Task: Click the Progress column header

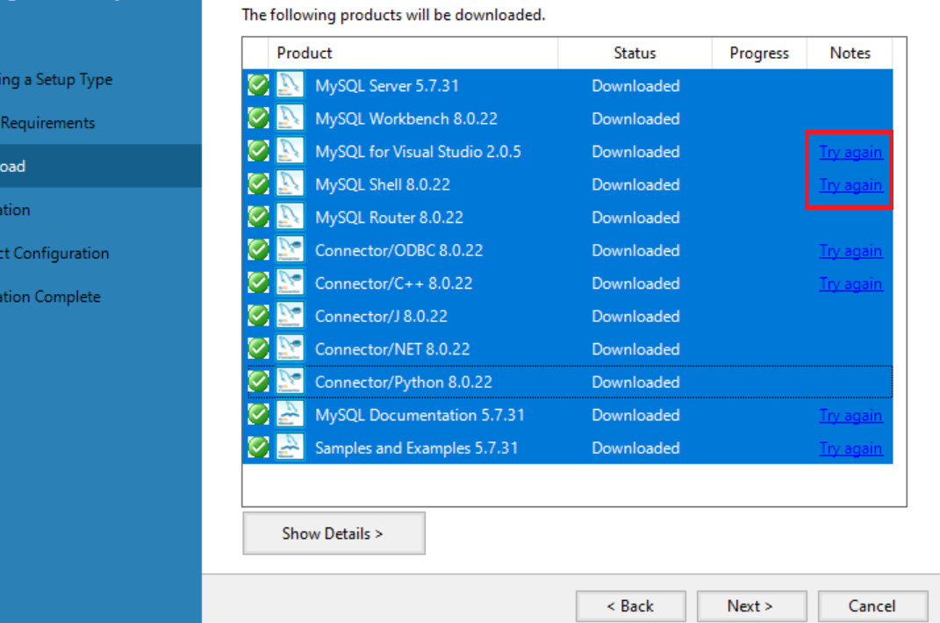Action: coord(759,54)
